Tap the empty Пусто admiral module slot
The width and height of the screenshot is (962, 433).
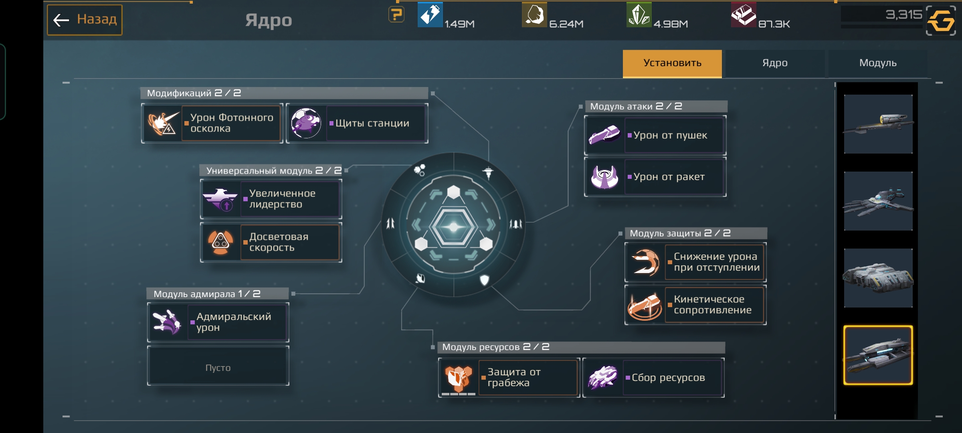point(218,367)
